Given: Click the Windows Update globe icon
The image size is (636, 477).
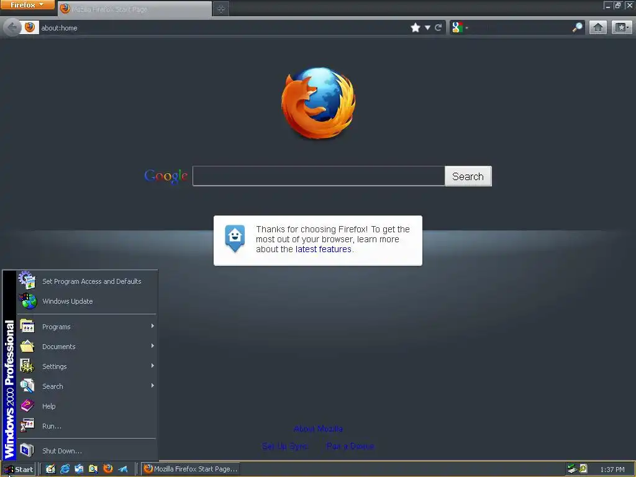Looking at the screenshot, I should point(27,301).
